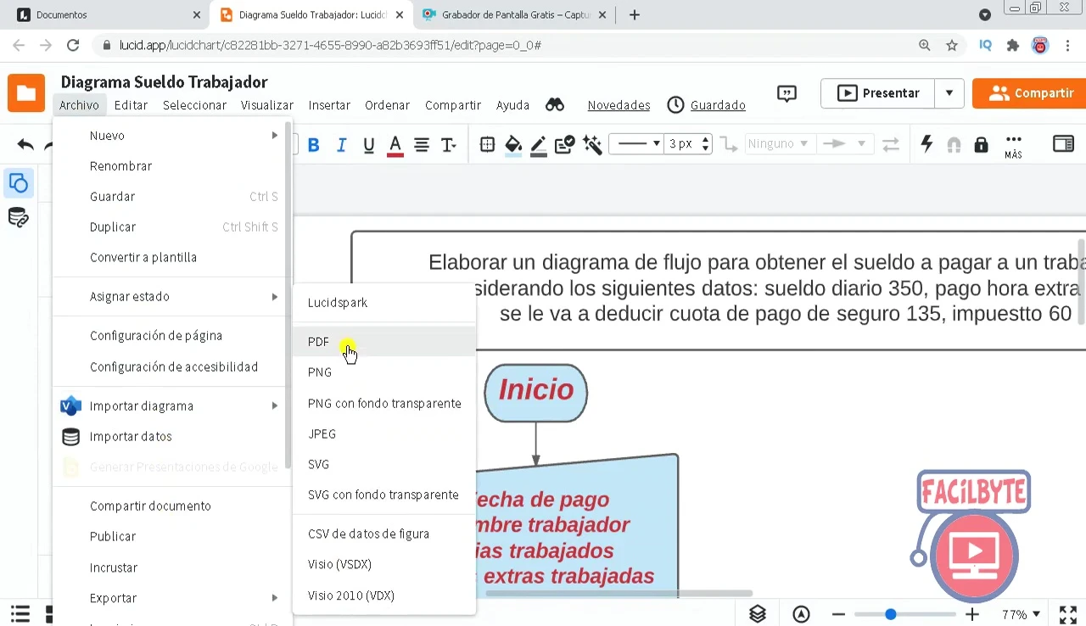The width and height of the screenshot is (1086, 626).
Task: Toggle the magnet snap icon
Action: pos(954,145)
